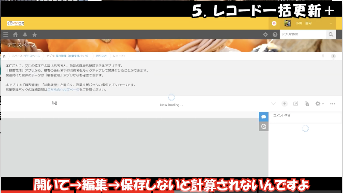The width and height of the screenshot is (343, 193).
Task: Duplicate the record using copy icon
Action: [307, 104]
